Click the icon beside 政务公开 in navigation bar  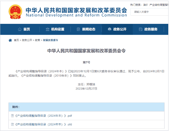[109, 29]
